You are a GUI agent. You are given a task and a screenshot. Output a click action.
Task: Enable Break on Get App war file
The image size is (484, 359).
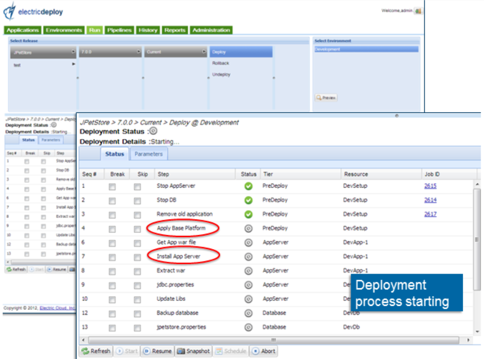112,243
